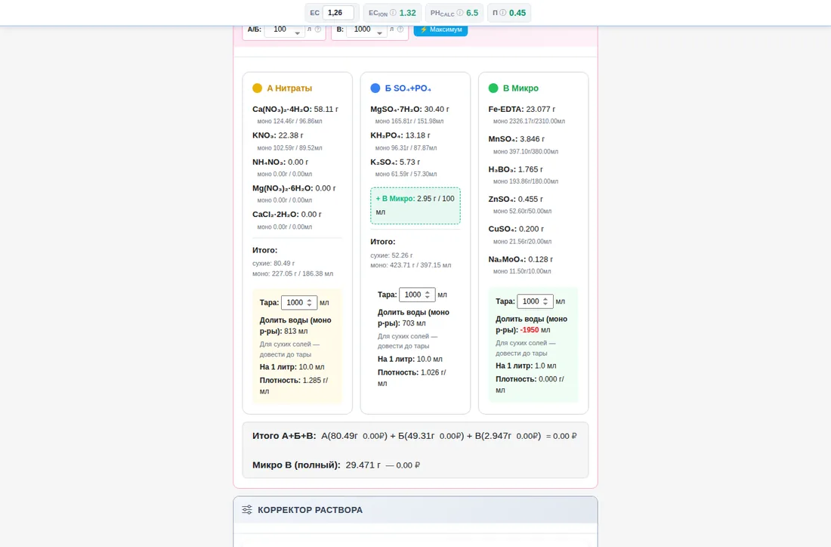Click the А Нитраты card title

tap(289, 88)
